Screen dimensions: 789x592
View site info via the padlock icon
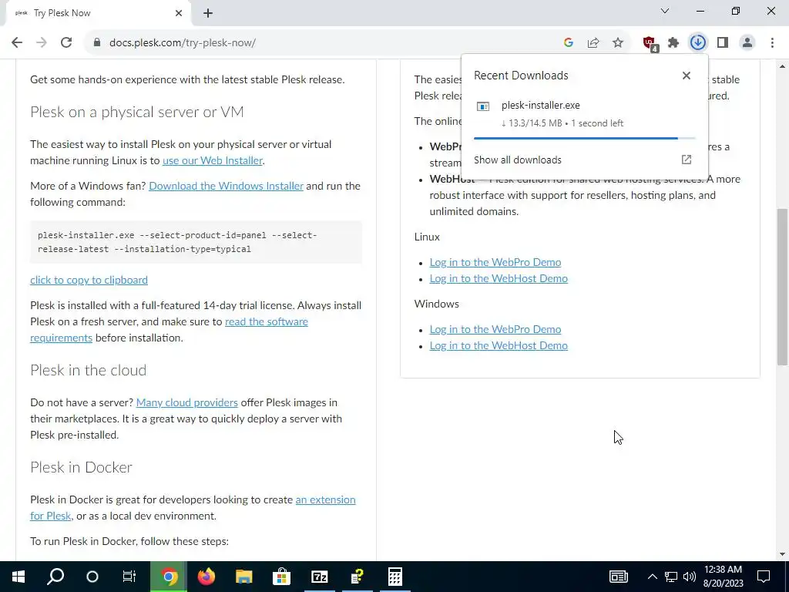click(x=97, y=43)
